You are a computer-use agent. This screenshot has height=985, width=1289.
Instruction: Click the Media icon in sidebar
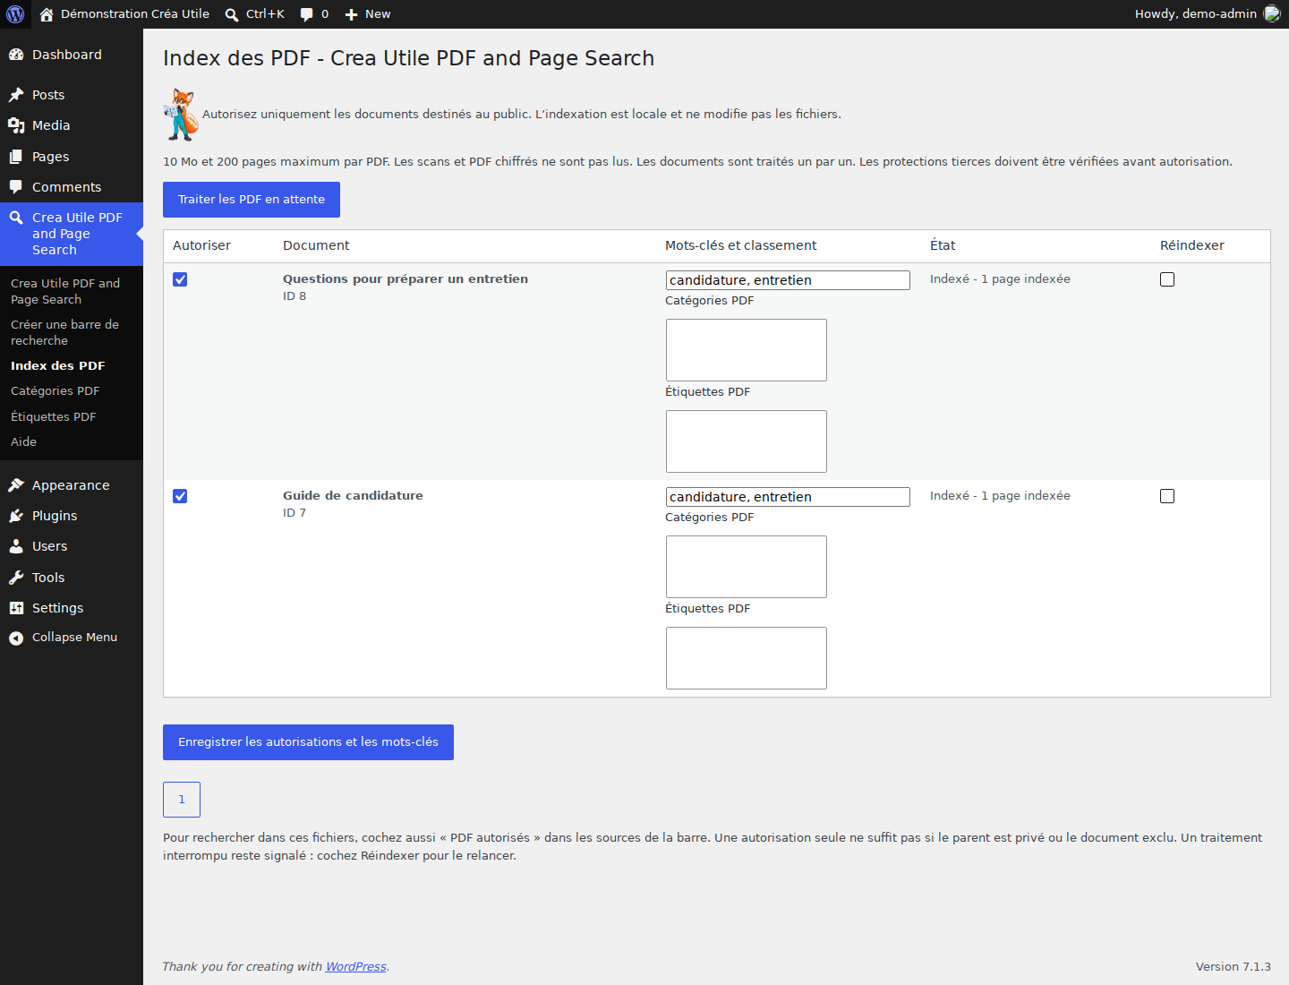pos(16,125)
